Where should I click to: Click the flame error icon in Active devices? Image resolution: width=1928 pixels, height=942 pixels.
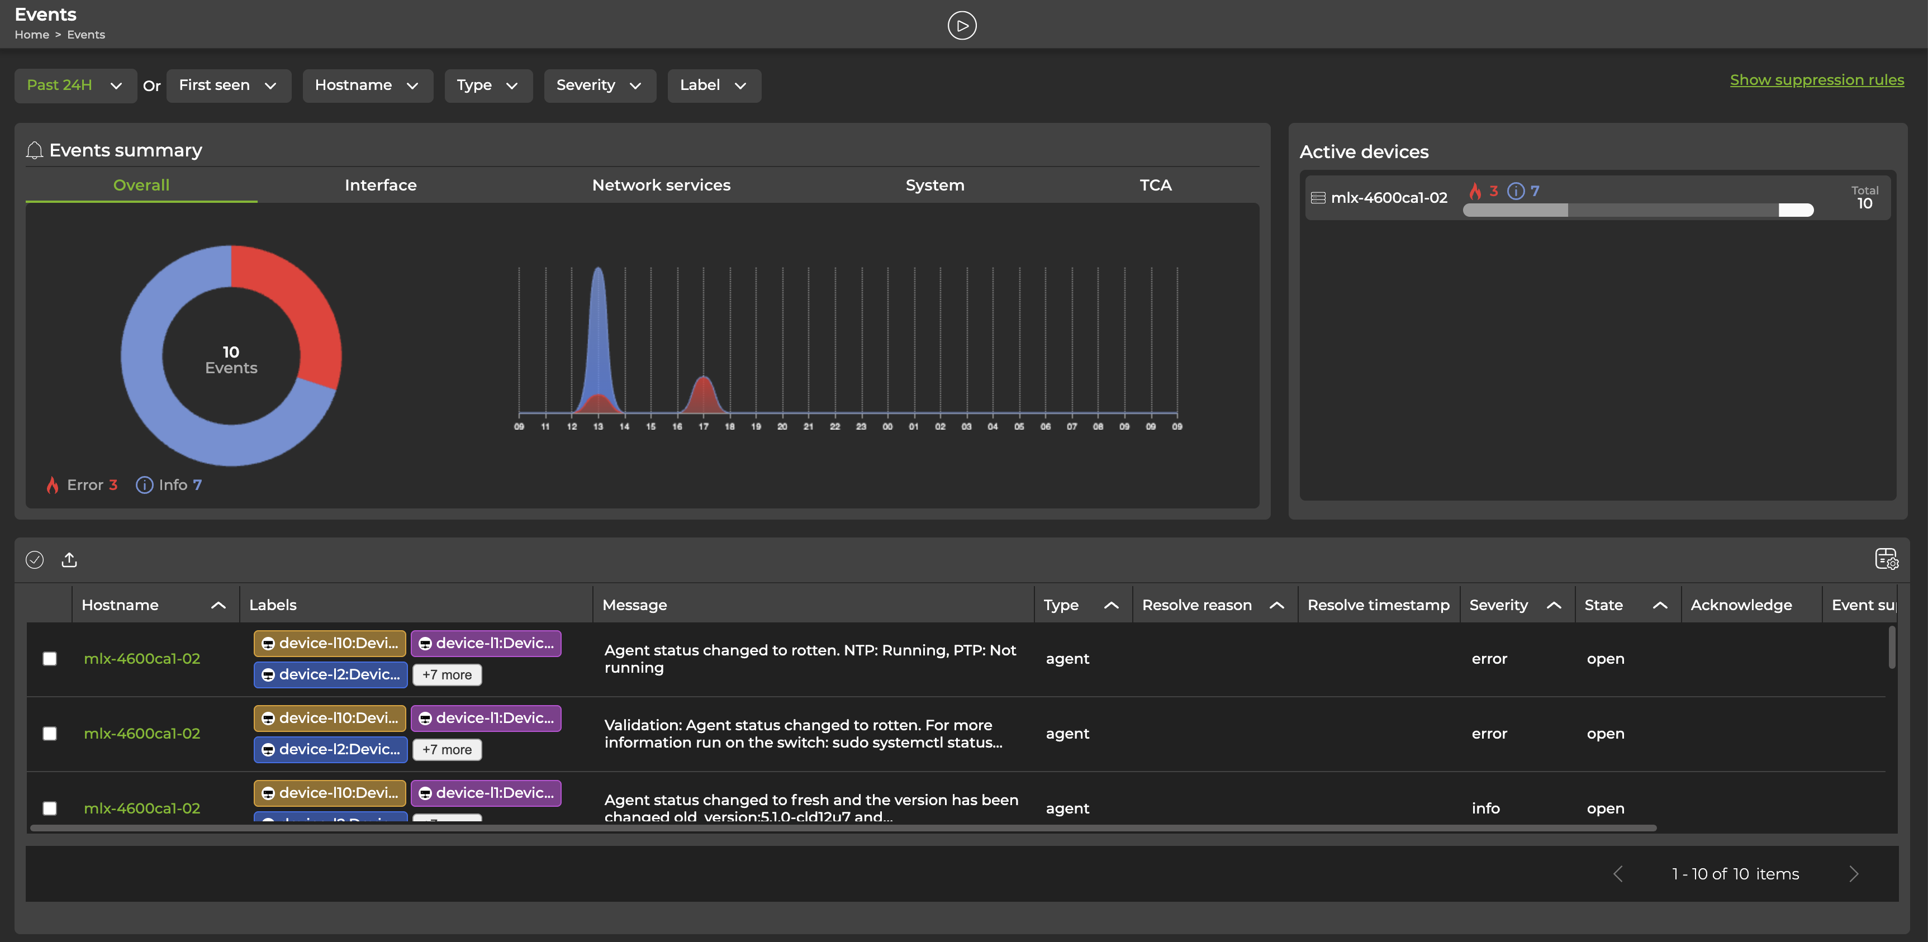(x=1475, y=191)
